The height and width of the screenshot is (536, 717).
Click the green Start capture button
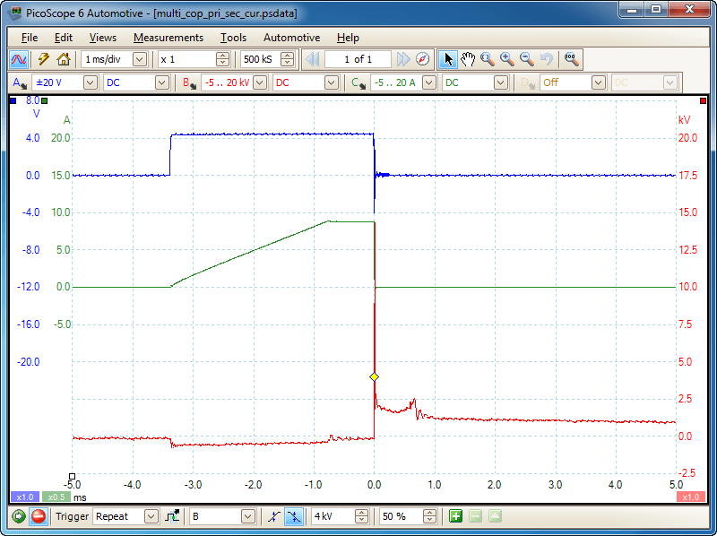(x=19, y=516)
